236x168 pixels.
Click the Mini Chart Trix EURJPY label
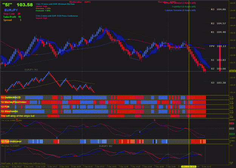coord(11,146)
